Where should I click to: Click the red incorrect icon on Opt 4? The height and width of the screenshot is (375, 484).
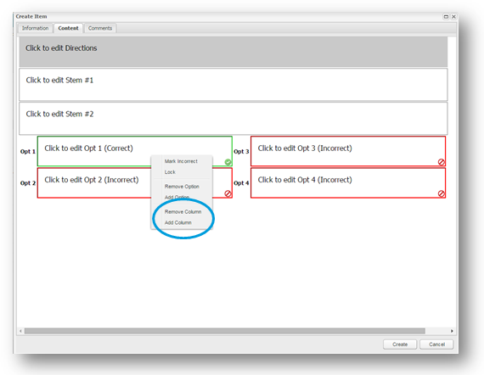(442, 193)
